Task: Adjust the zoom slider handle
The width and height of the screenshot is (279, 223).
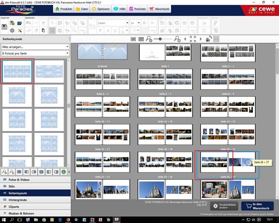Action: tap(159, 39)
